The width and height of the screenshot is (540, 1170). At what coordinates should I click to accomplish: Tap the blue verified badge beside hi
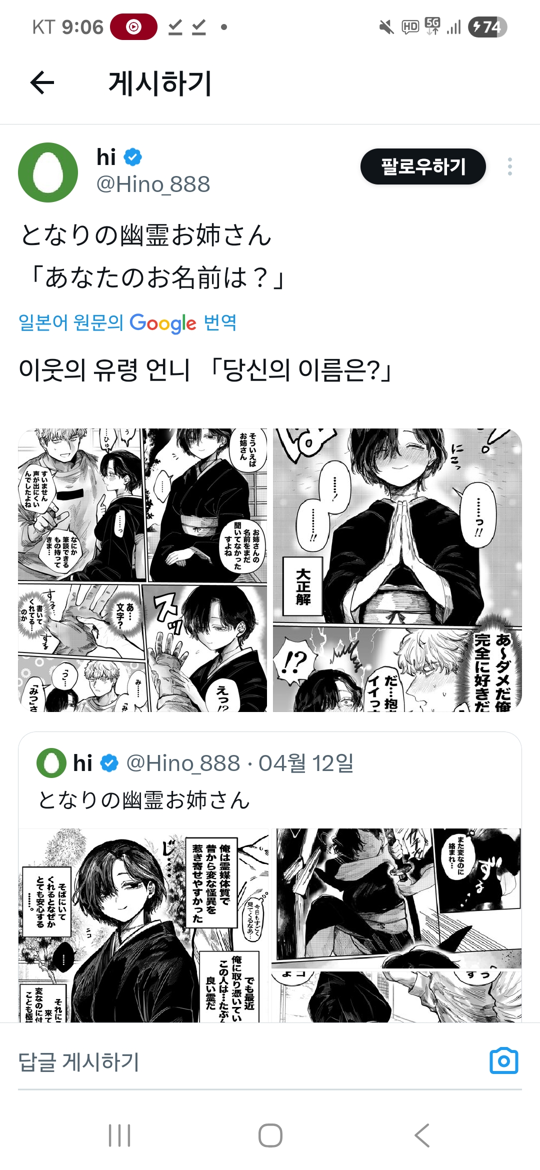tap(132, 157)
